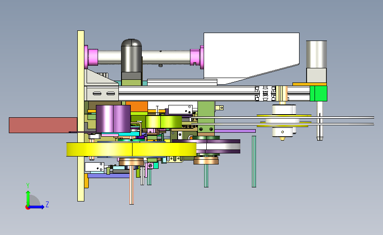Click the copper pulley under the purple wheel
The image size is (383, 235).
[206, 160]
